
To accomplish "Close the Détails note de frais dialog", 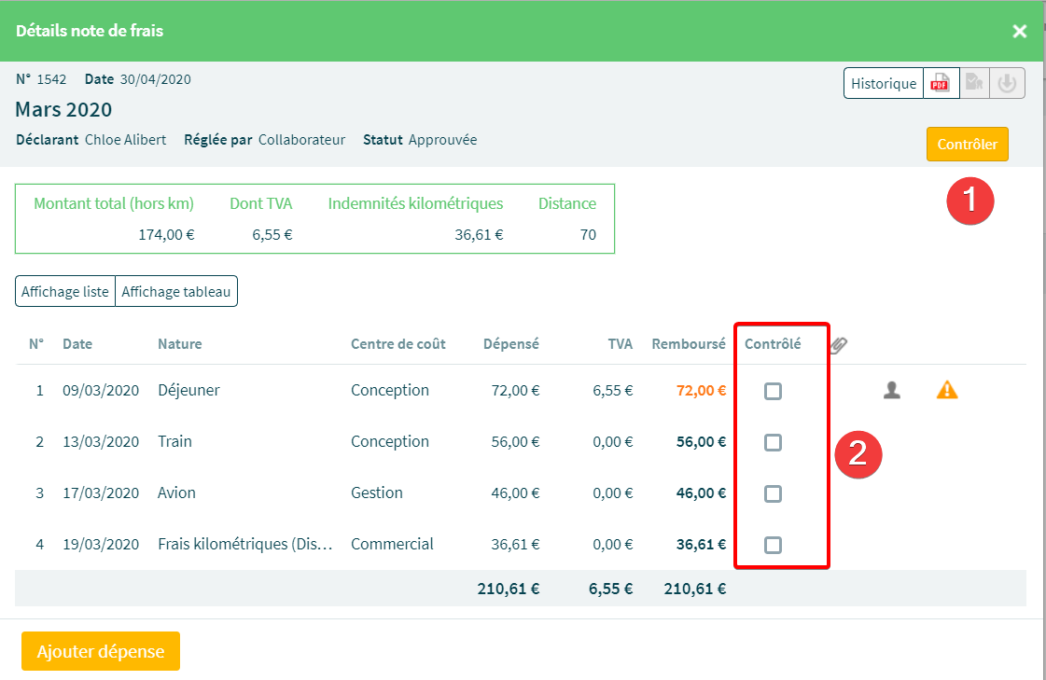I will click(1020, 32).
